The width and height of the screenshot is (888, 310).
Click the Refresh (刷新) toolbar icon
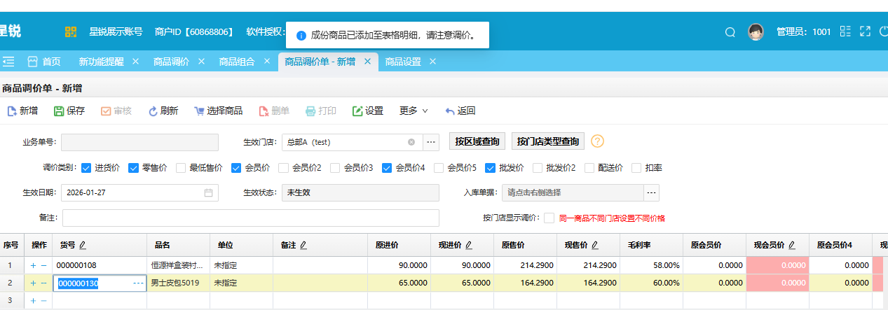tap(153, 111)
